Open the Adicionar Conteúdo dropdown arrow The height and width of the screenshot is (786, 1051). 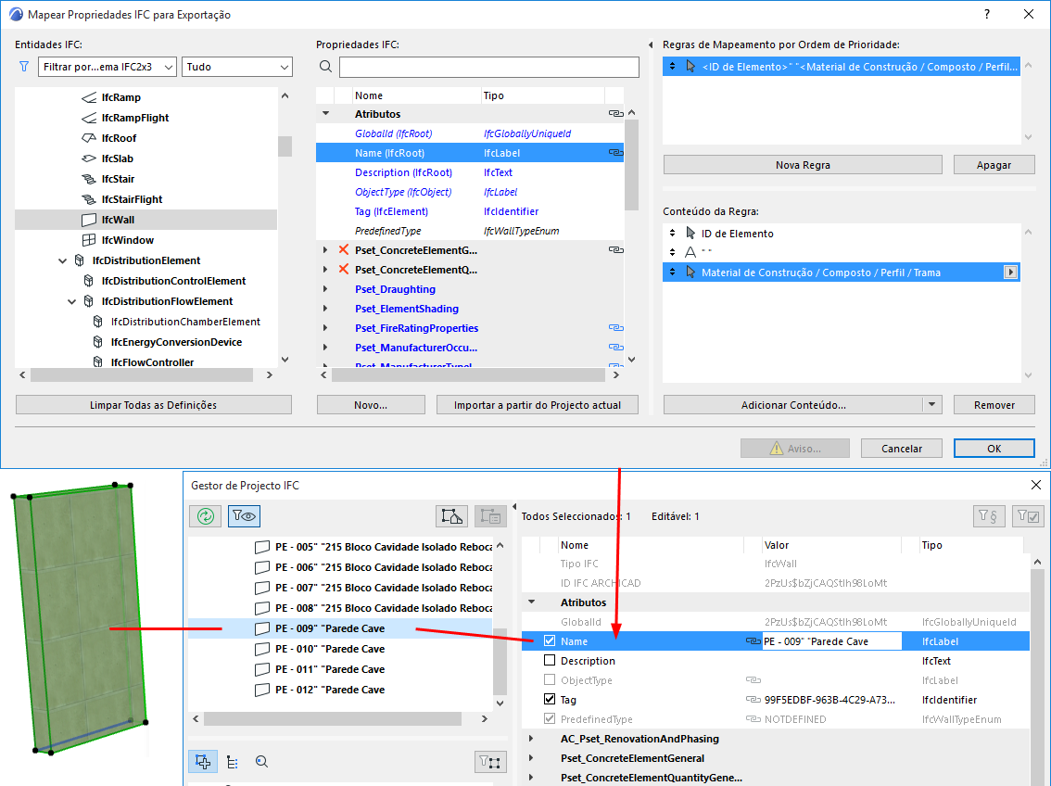931,405
